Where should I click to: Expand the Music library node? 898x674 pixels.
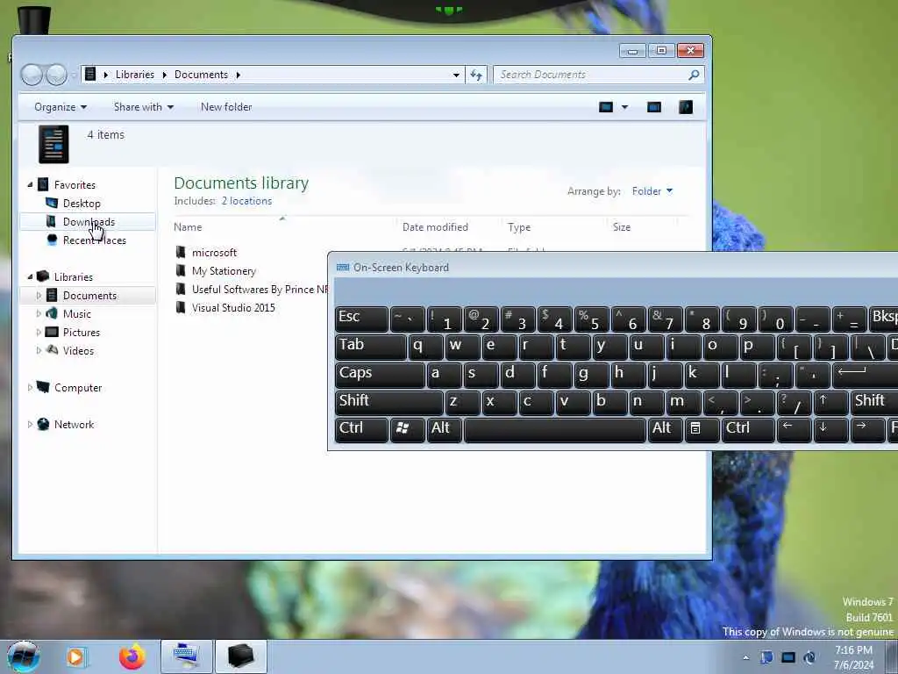39,314
